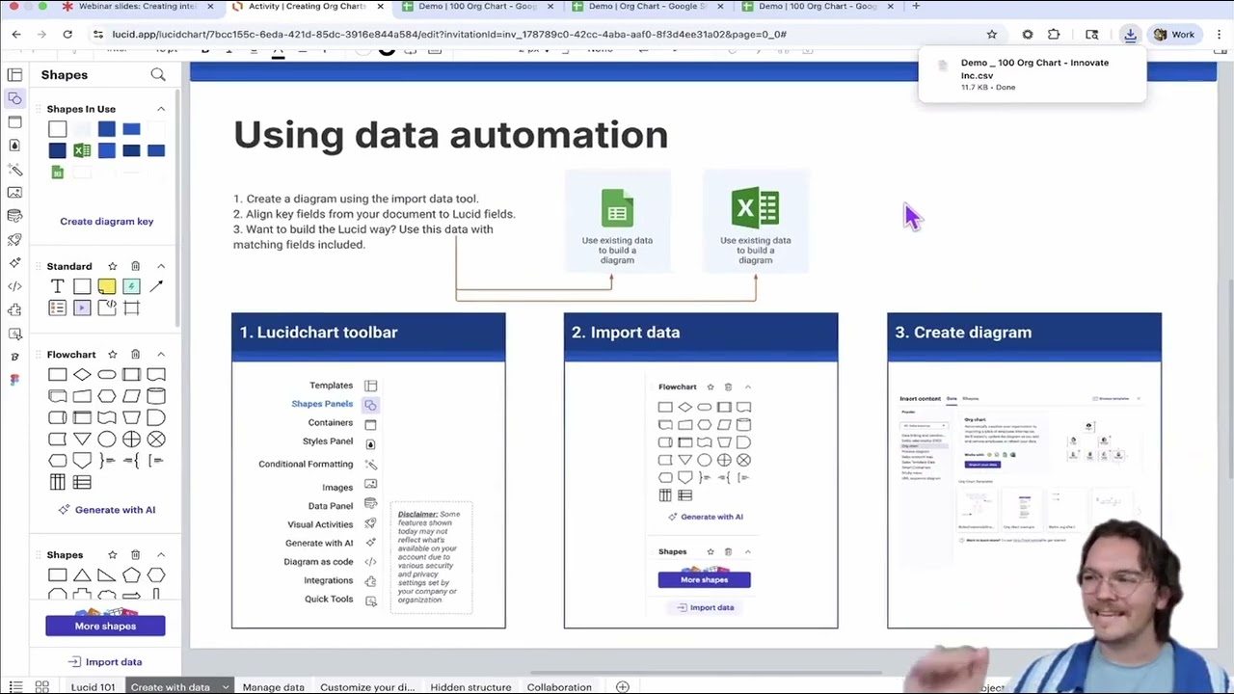Click Create diagram key link
The image size is (1234, 694).
106,222
